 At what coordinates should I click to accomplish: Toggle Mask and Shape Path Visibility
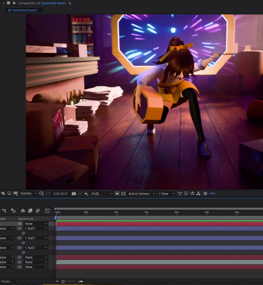tap(48, 194)
